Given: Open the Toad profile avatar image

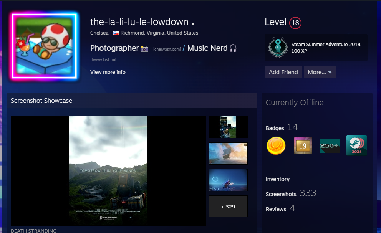Looking at the screenshot, I should [x=44, y=46].
